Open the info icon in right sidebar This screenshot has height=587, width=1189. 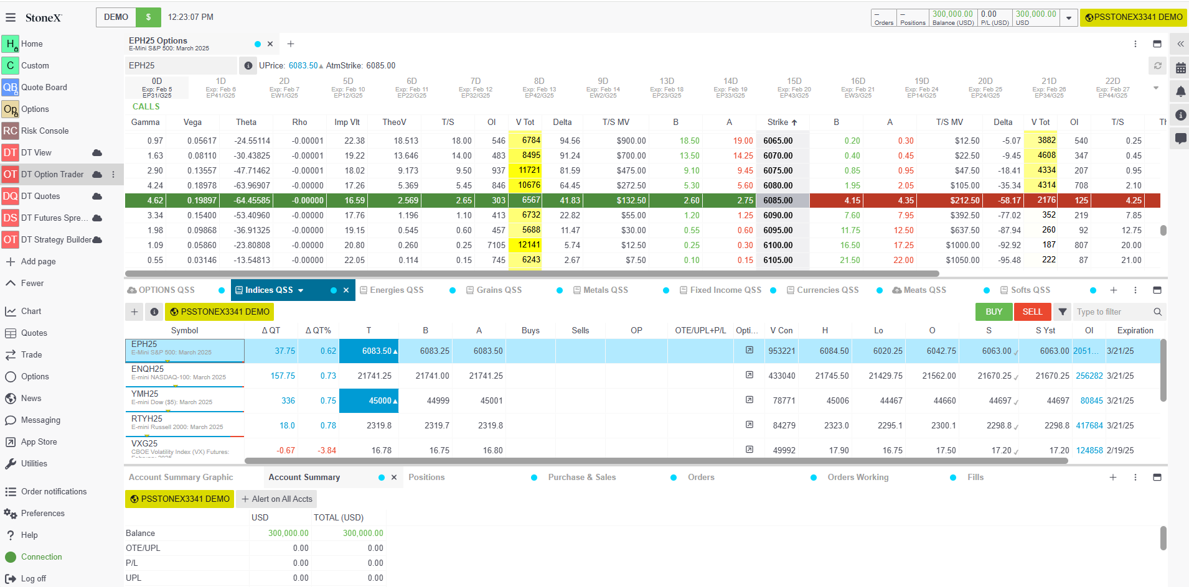coord(1180,115)
